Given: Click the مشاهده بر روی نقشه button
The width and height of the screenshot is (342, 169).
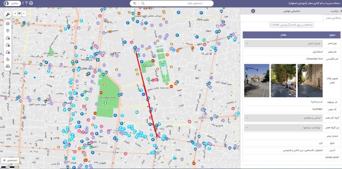Looking at the screenshot, I should 301,25.
